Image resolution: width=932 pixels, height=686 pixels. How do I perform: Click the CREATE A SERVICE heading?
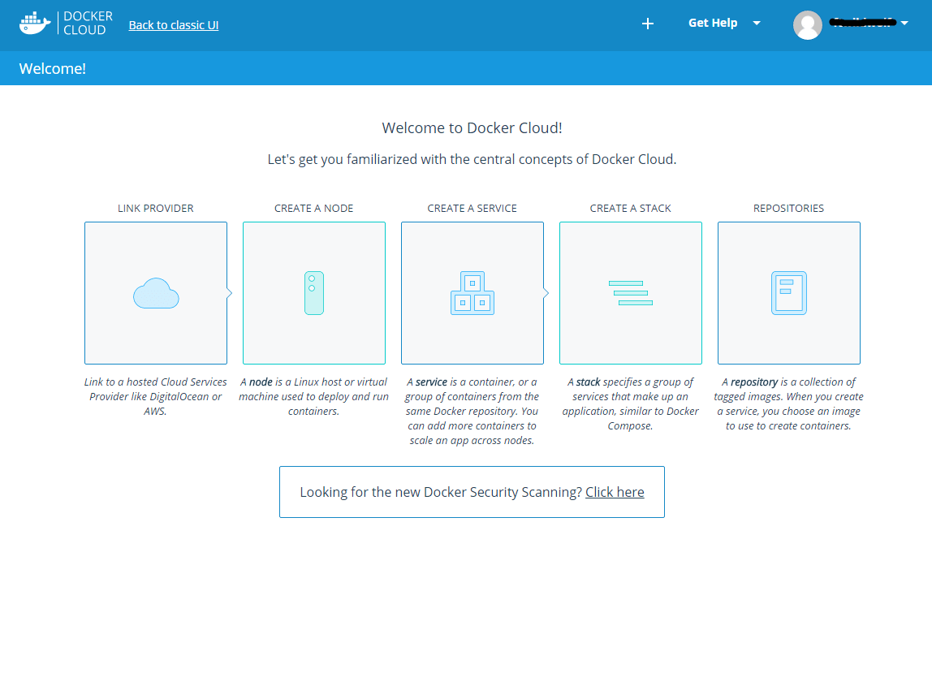[x=472, y=208]
